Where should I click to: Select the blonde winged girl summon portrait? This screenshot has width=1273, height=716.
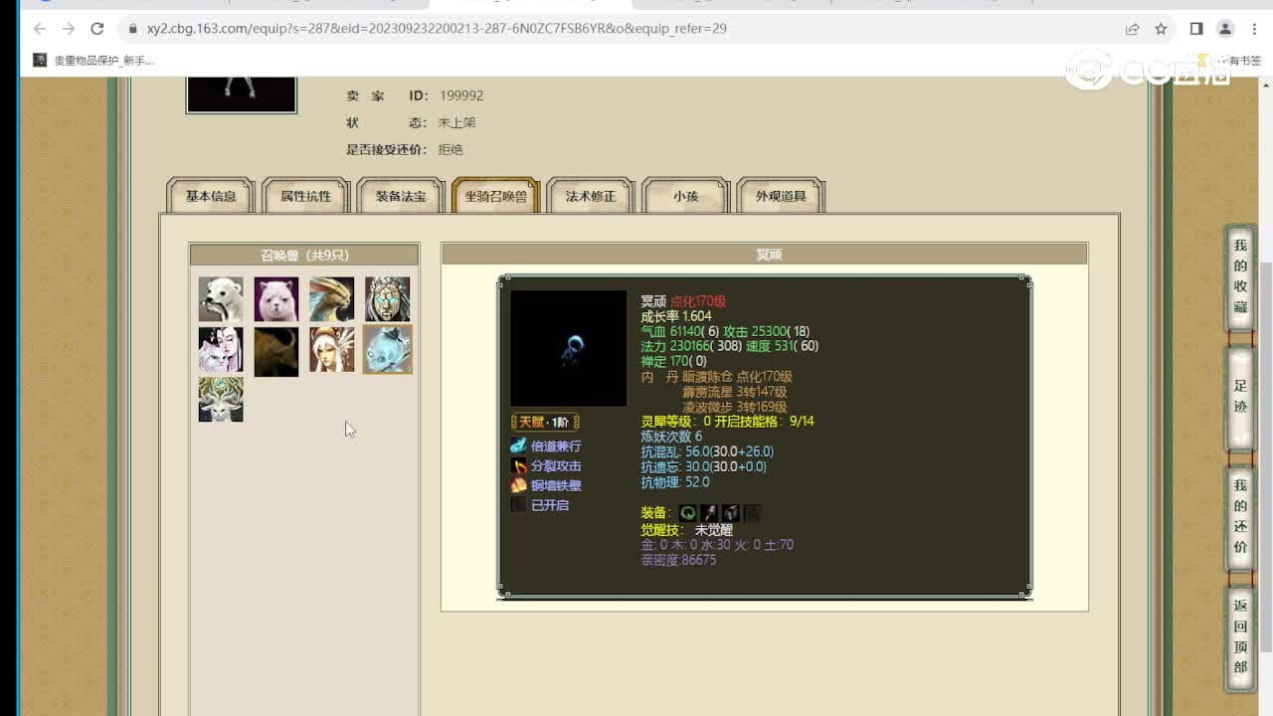[x=332, y=350]
